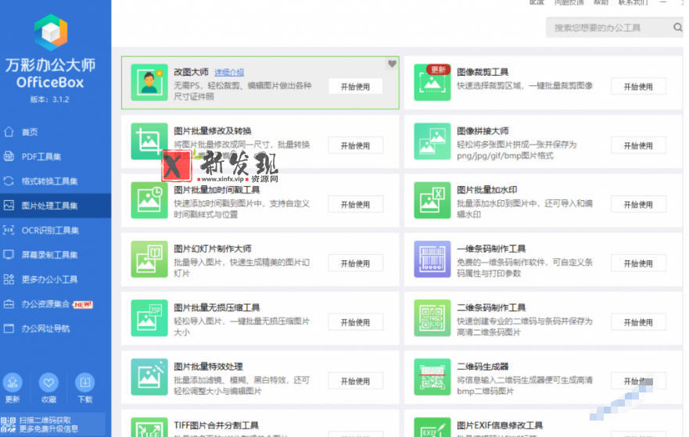Click the 一维条码制作工具 title text
This screenshot has width=689, height=437.
491,249
